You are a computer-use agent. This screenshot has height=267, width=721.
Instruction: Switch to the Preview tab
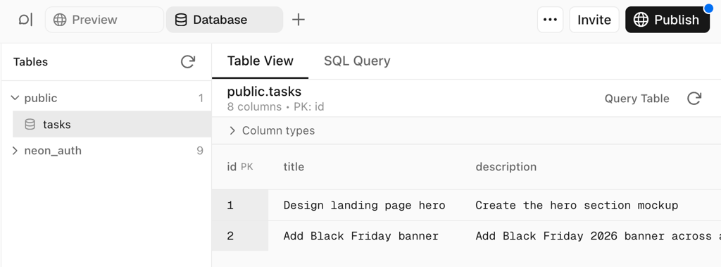(x=104, y=20)
